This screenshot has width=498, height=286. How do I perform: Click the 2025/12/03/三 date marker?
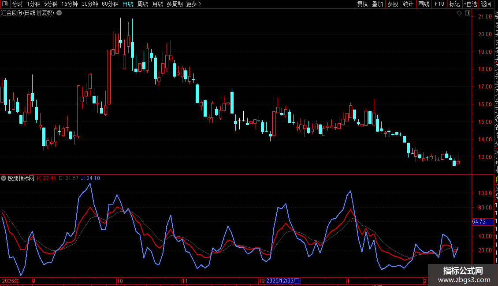[x=283, y=281]
